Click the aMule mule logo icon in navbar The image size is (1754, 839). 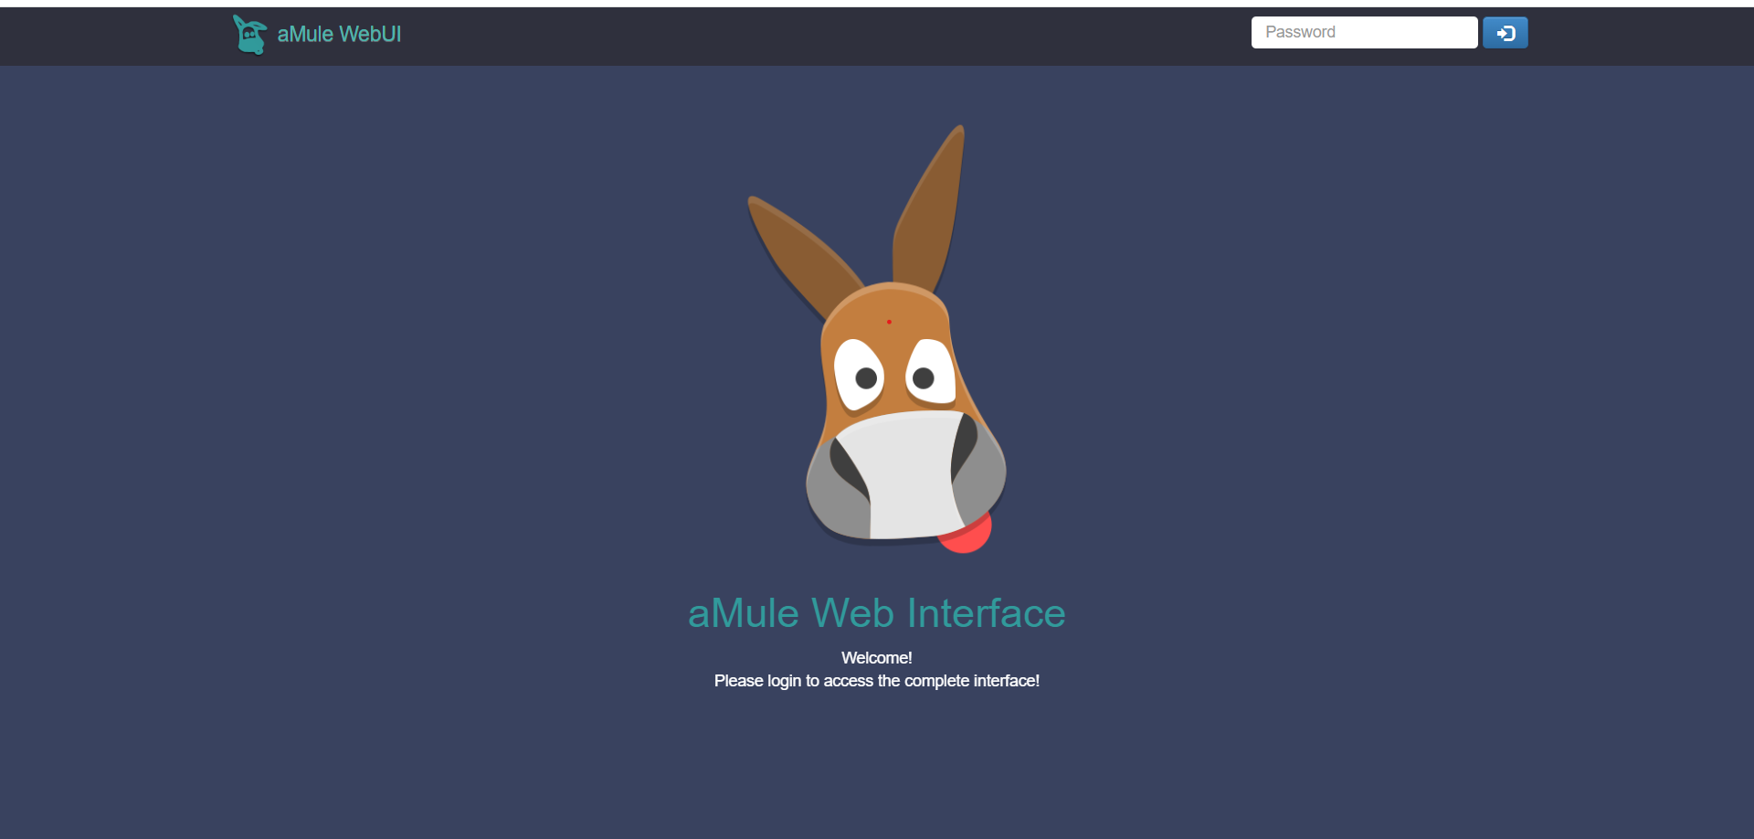(x=249, y=35)
